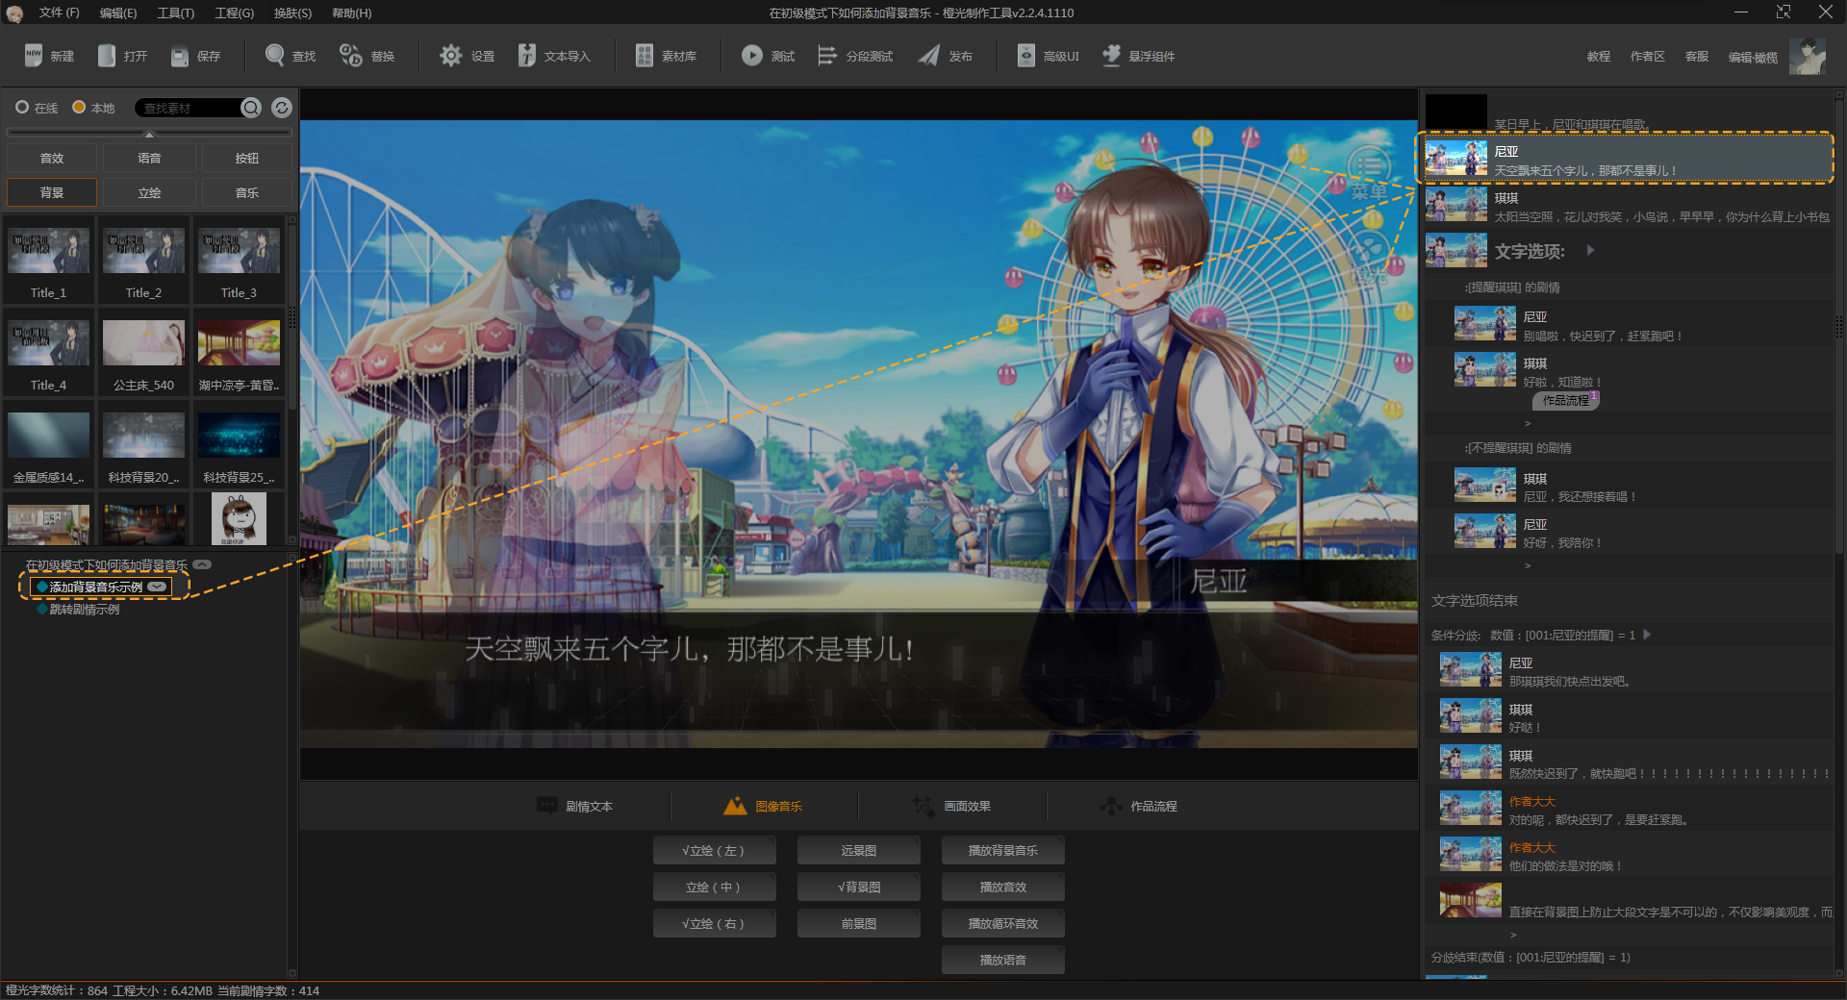The width and height of the screenshot is (1847, 1000).
Task: Select the 在线 online radio button
Action: pos(22,108)
